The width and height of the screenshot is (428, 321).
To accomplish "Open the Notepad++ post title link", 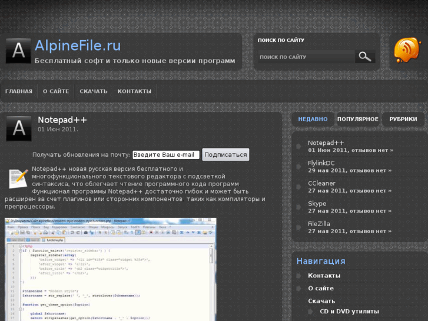I will (62, 120).
